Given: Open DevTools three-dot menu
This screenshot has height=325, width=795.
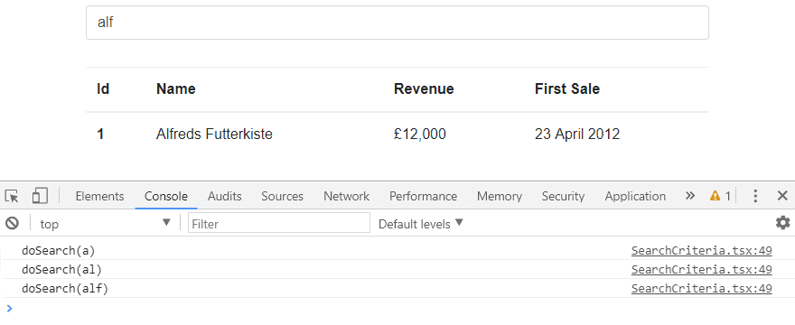Looking at the screenshot, I should (x=755, y=196).
